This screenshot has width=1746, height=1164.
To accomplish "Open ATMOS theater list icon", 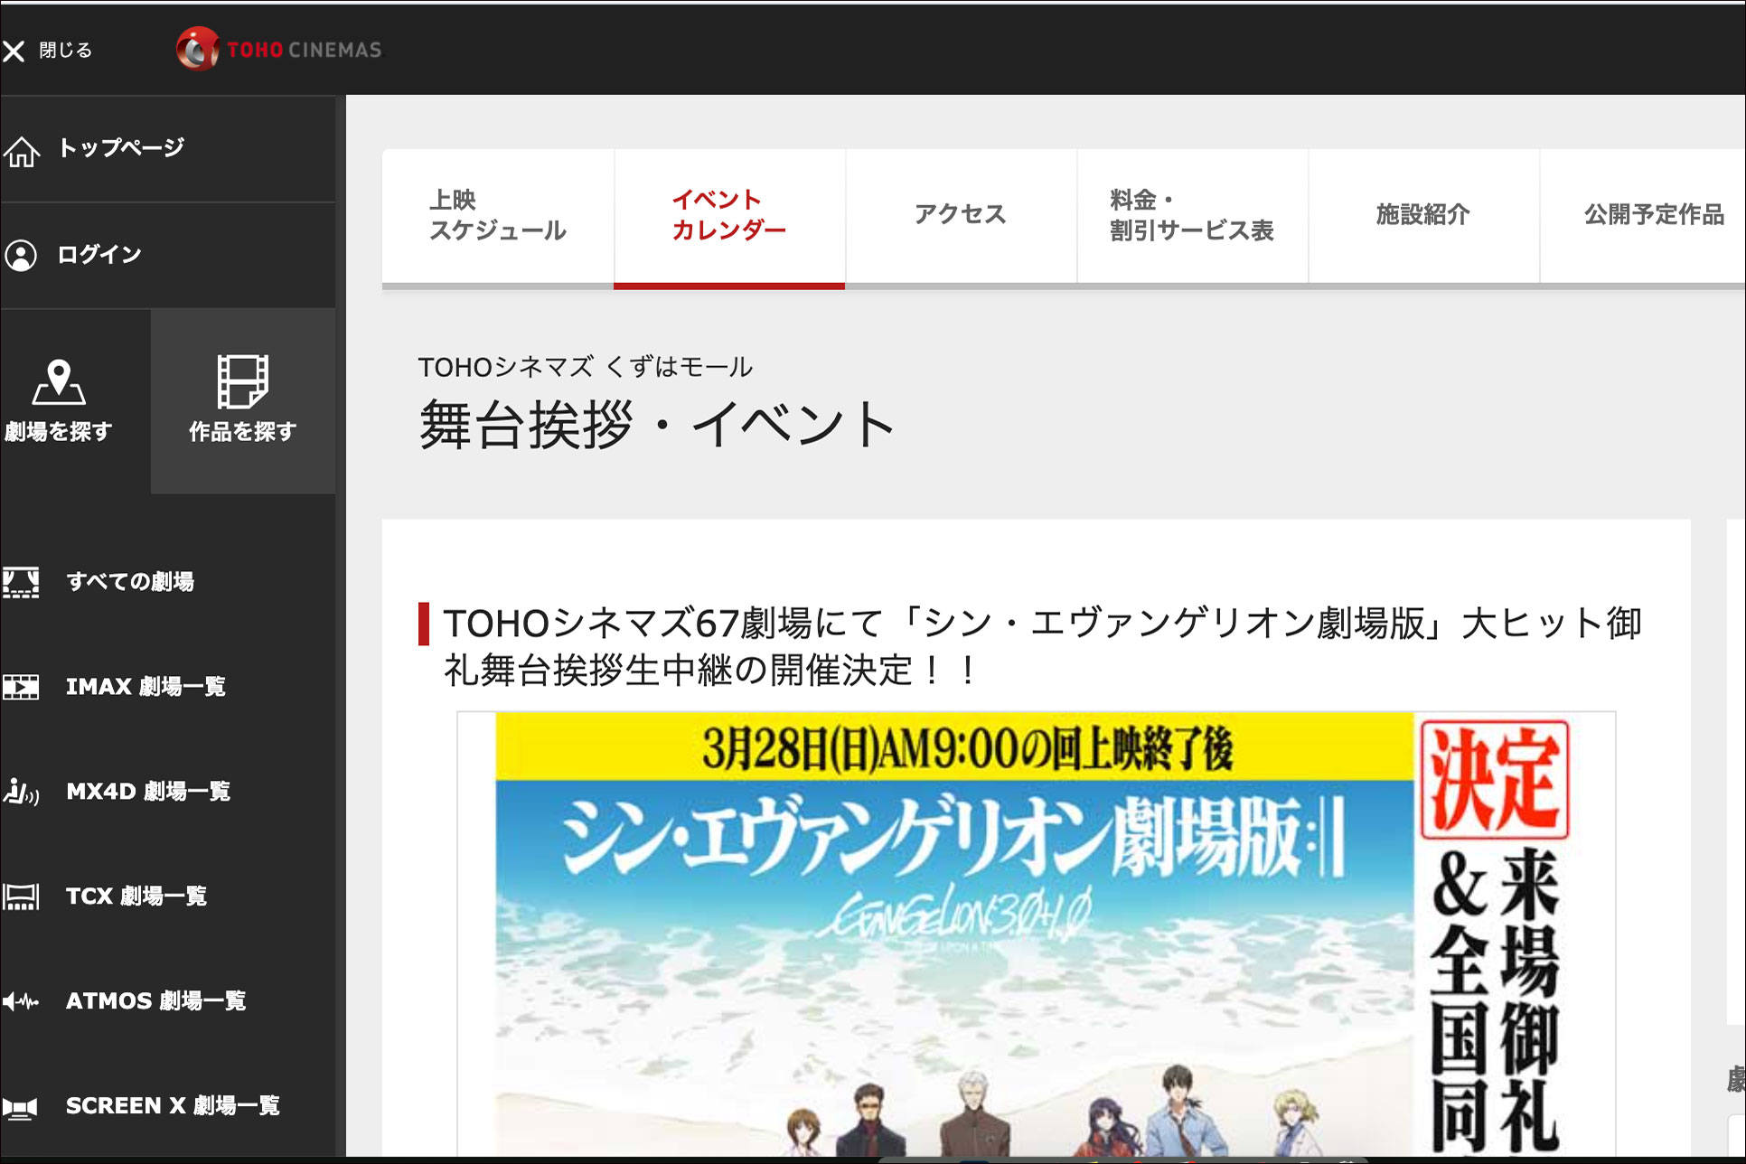I will (22, 1001).
